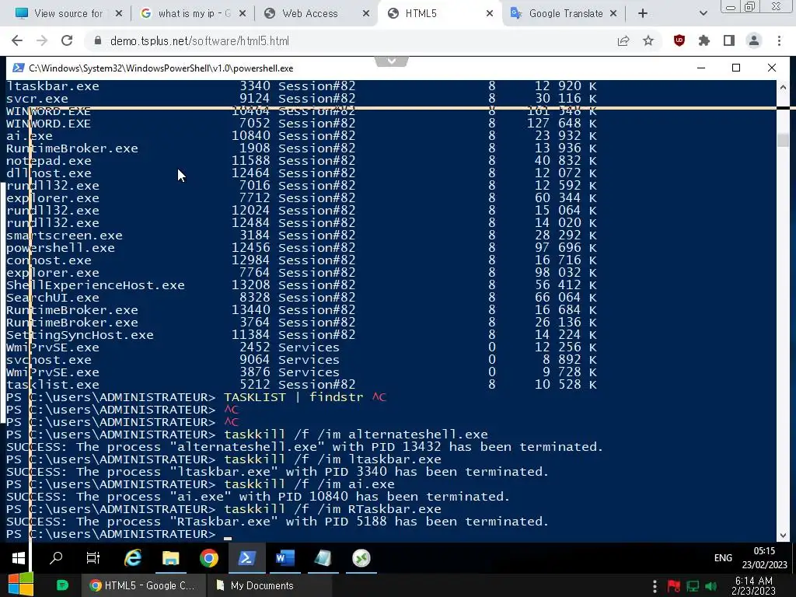
Task: Open the green chat icon on the local taskbar
Action: [x=62, y=585]
